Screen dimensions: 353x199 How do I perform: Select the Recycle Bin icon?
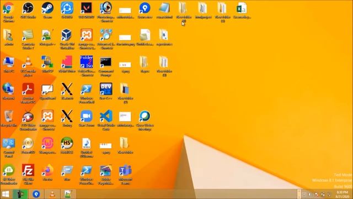tap(9, 118)
